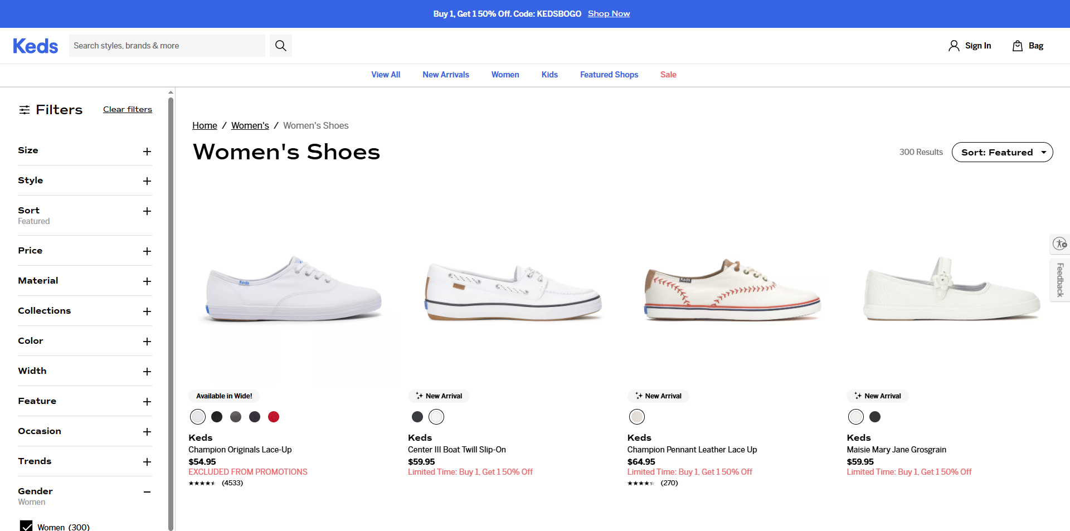The image size is (1070, 531).
Task: Open the Feedback side tab
Action: click(1059, 280)
